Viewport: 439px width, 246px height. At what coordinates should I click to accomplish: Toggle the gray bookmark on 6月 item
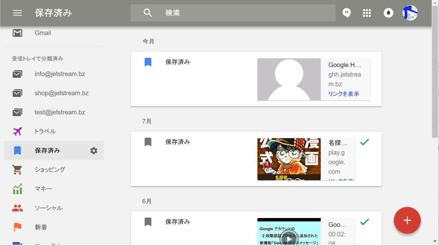coord(148,222)
